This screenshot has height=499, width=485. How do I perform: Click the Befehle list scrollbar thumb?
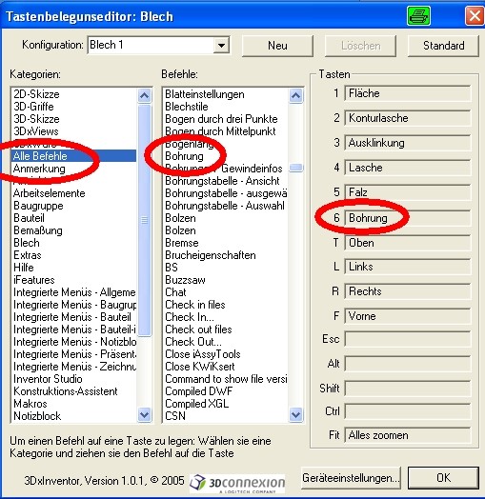[295, 168]
